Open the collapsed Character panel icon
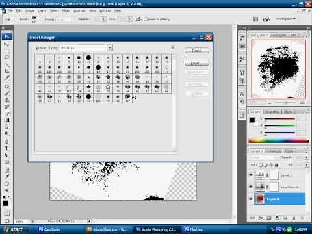 pyautogui.click(x=242, y=94)
